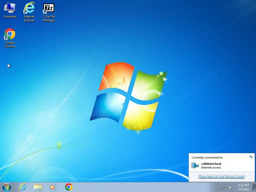Select the Computer desktop icon
Screen dimensions: 256x192
click(x=10, y=10)
